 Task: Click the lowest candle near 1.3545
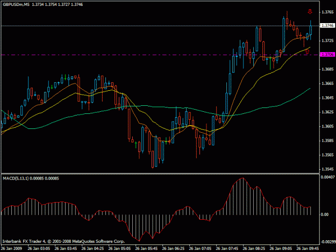153,159
